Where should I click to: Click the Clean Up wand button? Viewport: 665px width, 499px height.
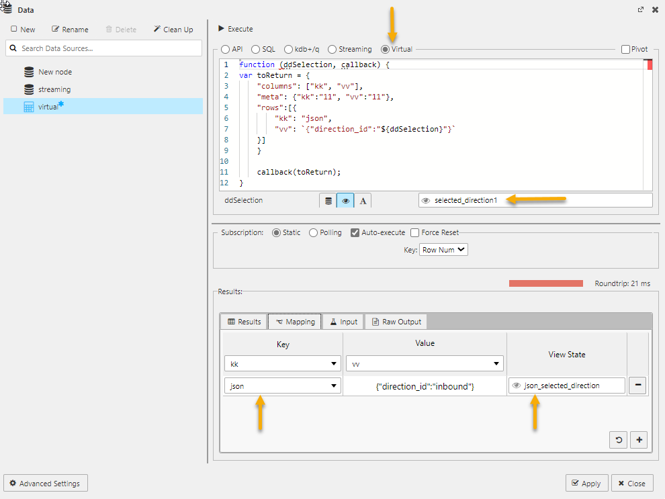coord(173,30)
